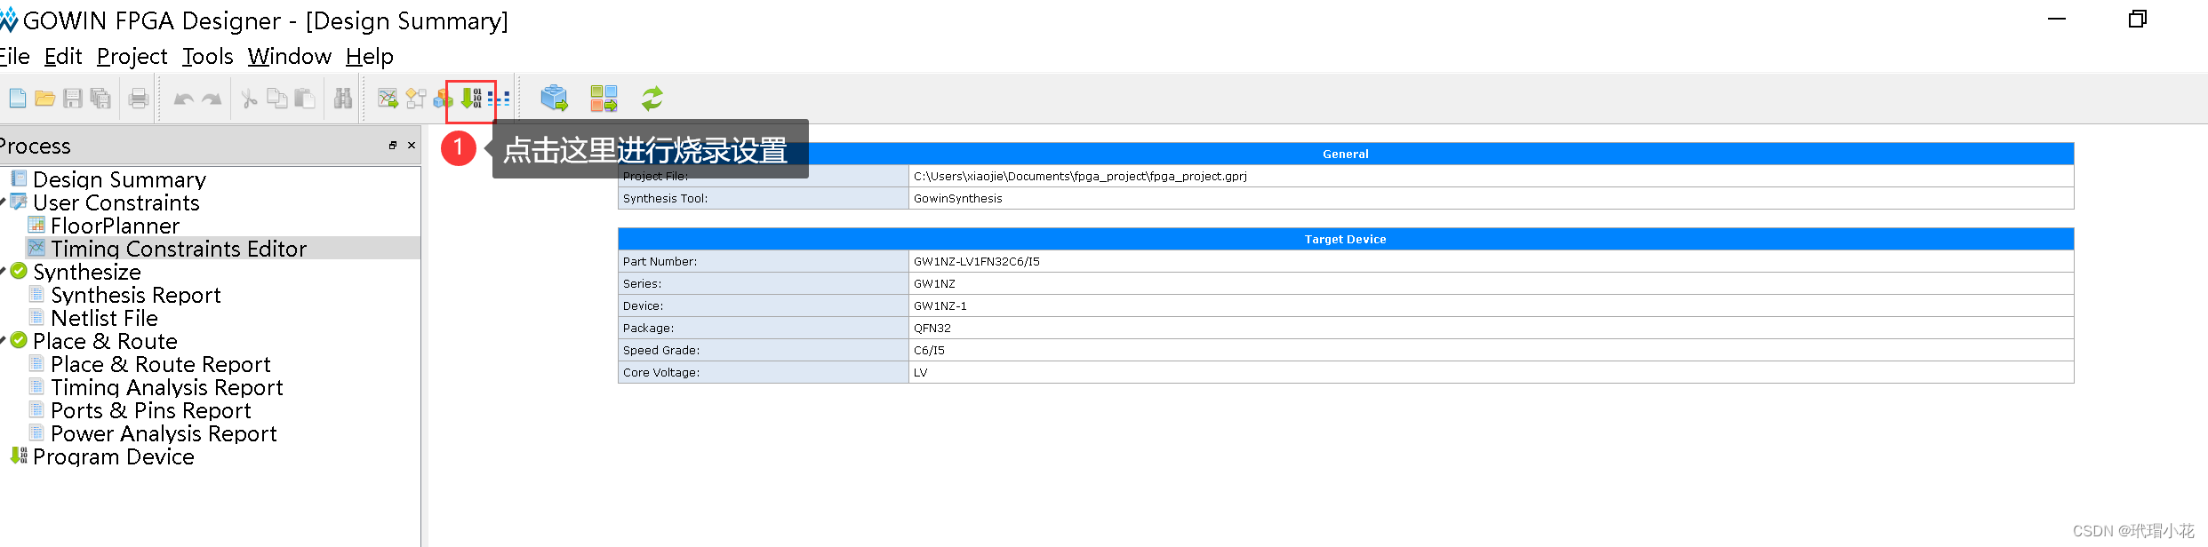Restore down the application window
2208x547 pixels.
2138,19
